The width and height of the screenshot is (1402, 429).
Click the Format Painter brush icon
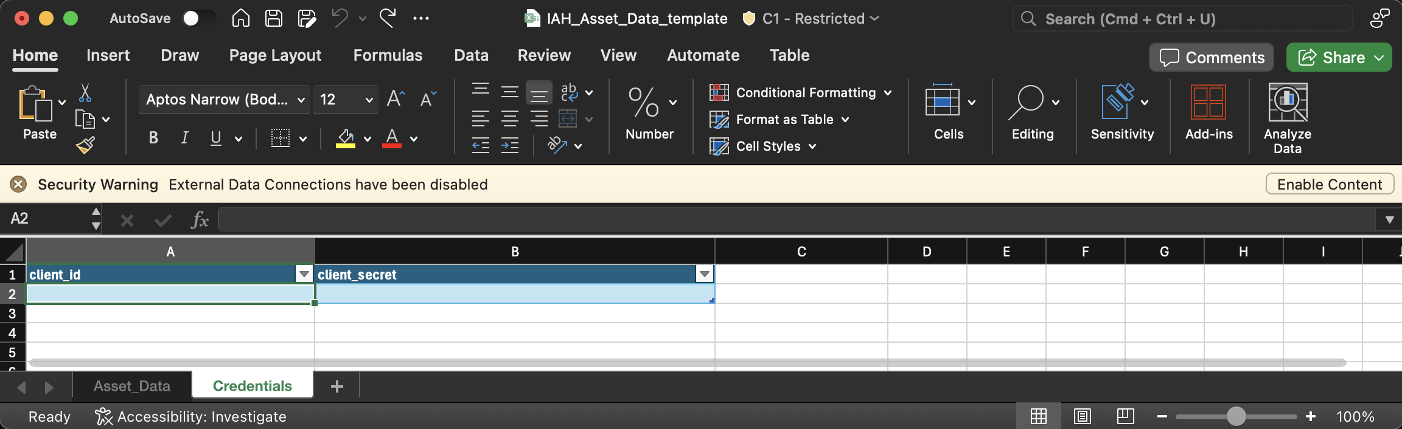coord(85,145)
